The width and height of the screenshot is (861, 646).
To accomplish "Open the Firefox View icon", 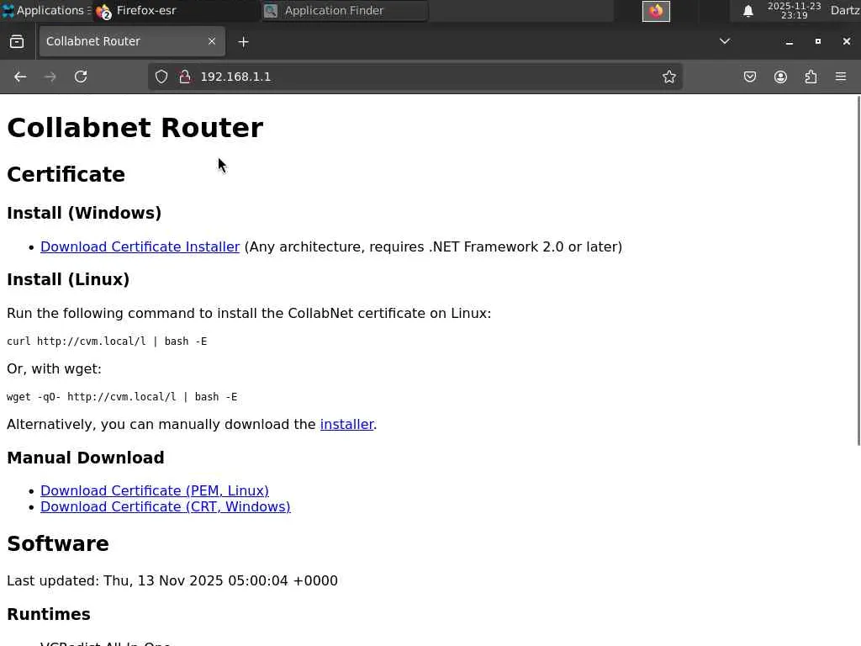I will 17,42.
